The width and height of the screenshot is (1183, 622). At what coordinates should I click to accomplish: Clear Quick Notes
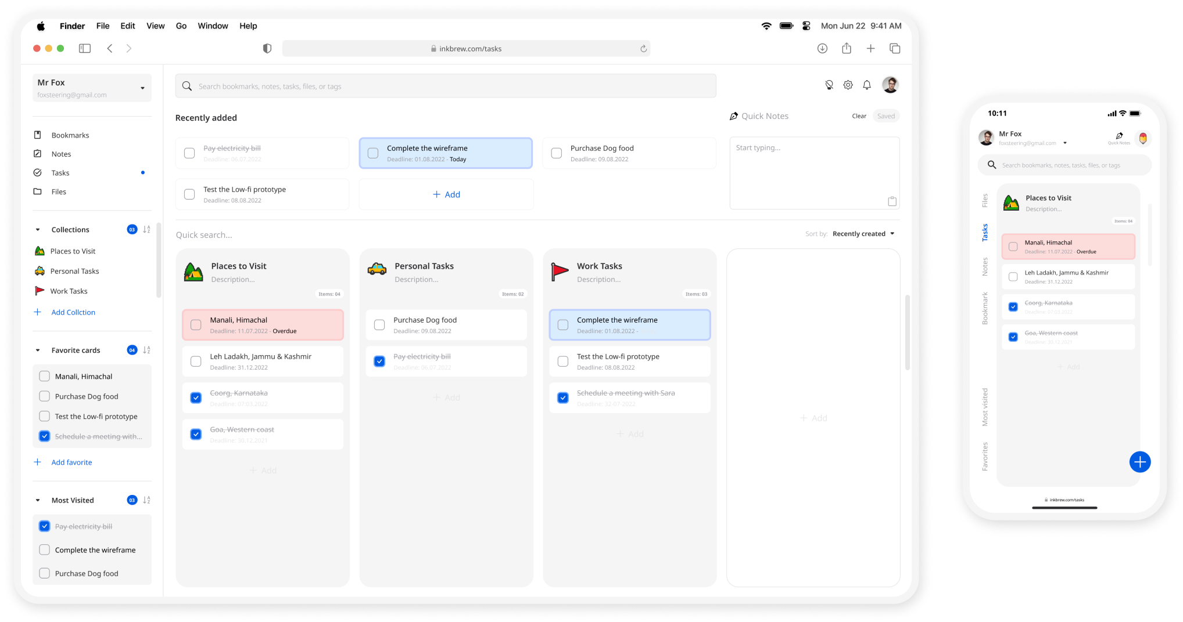coord(859,116)
